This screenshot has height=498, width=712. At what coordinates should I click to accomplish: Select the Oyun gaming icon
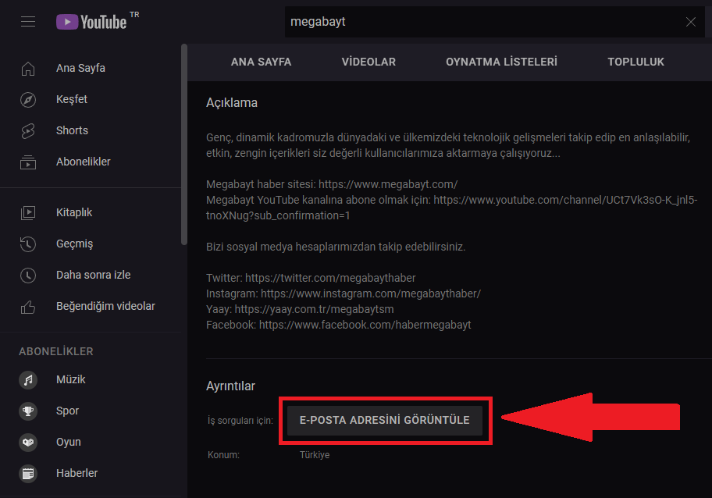[28, 443]
